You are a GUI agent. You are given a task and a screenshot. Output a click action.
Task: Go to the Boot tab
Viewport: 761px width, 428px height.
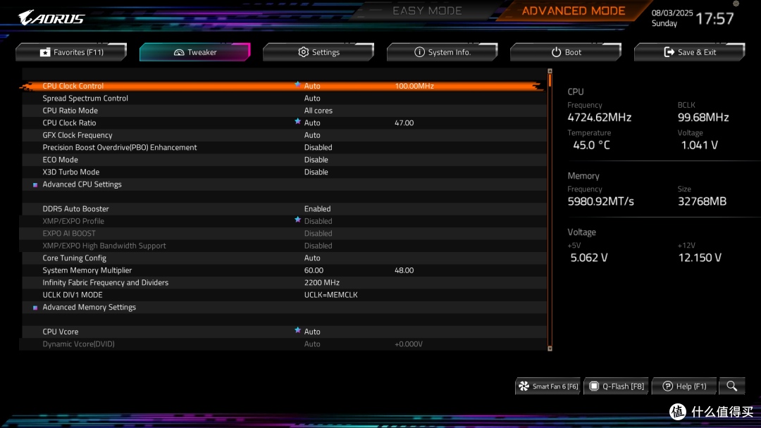coord(566,52)
